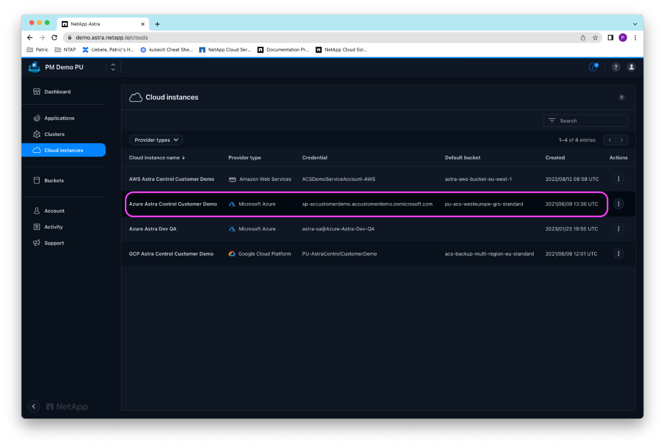Click the Cloud instances panel help icon
Screen dimensions: 665x447
pyautogui.click(x=622, y=97)
